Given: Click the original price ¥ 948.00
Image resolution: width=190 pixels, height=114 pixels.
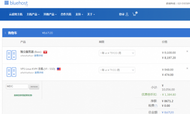Looking at the screenshot, I should [168, 70].
